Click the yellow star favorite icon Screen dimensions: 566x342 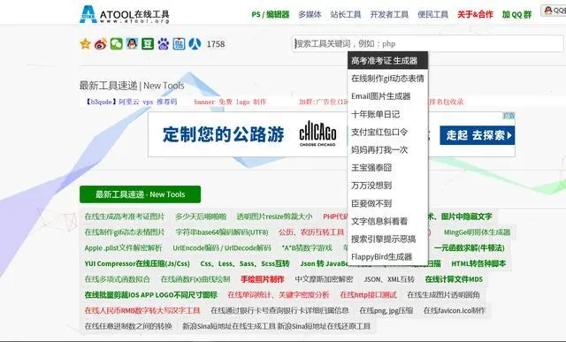pyautogui.click(x=85, y=44)
